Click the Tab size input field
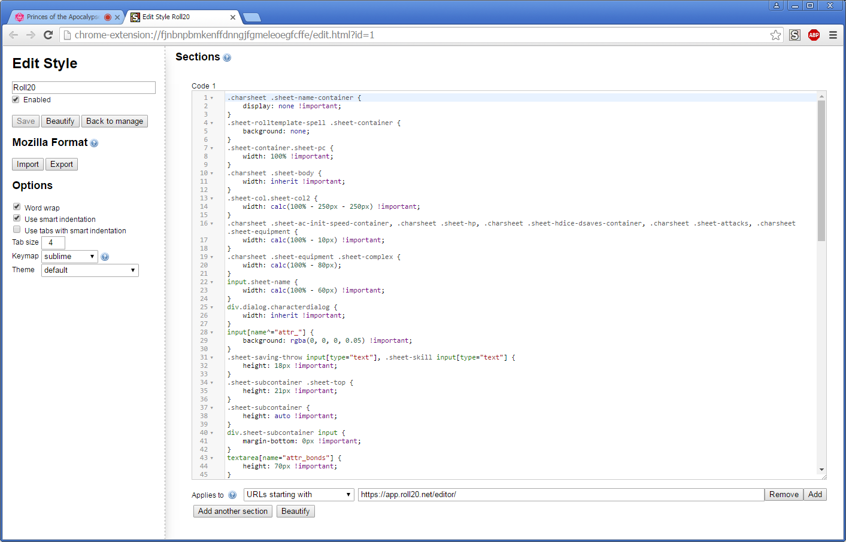Screen dimensions: 846x542 click(53, 242)
